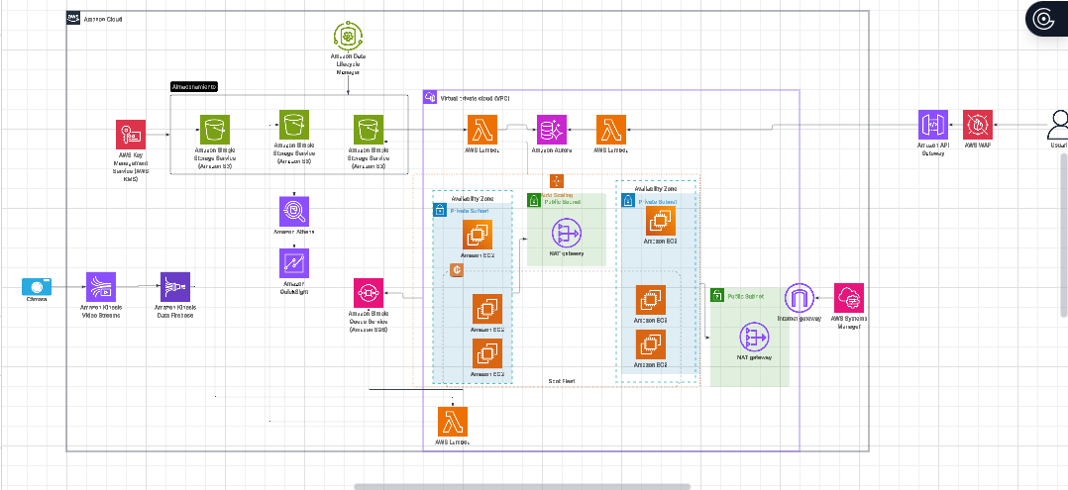The height and width of the screenshot is (490, 1068).
Task: Select the middle Amazon S3 bucket icon
Action: tap(294, 125)
